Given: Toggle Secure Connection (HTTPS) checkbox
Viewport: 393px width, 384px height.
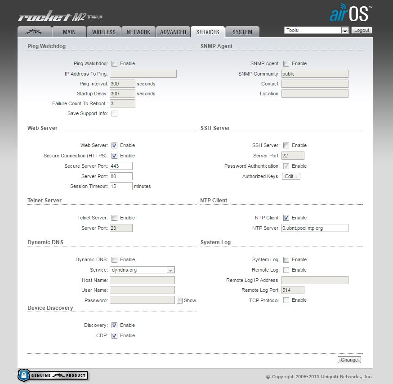Looking at the screenshot, I should [114, 156].
